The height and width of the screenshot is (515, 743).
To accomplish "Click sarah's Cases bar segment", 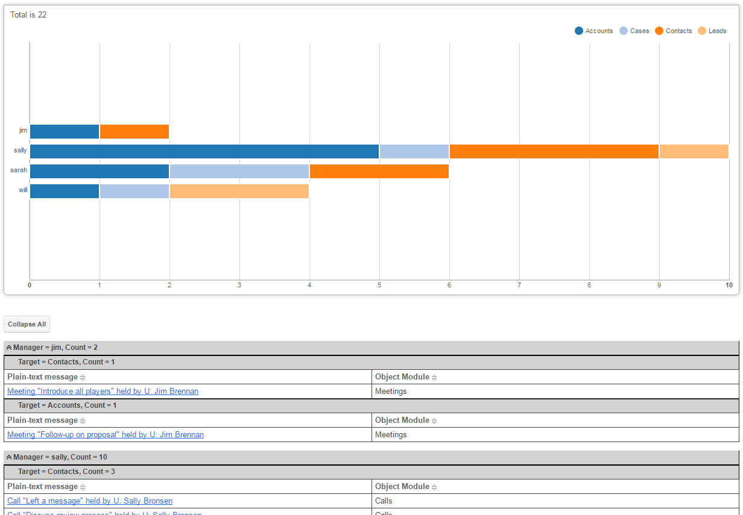I will [x=239, y=171].
